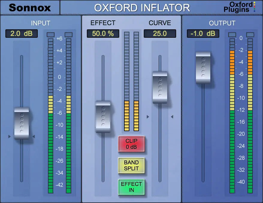Click the INPUT level value display
Screen dimensions: 263x203
(x=21, y=34)
